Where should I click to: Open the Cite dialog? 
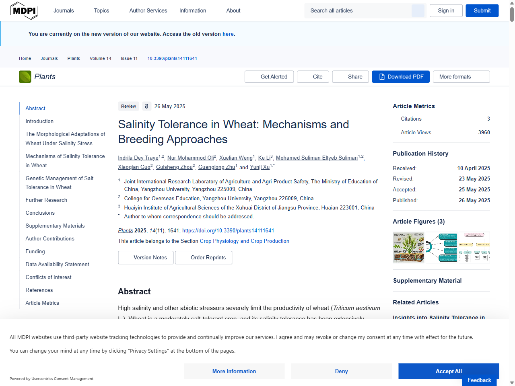click(313, 76)
